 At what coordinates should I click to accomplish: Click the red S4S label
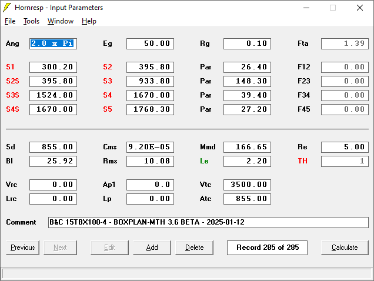point(12,109)
